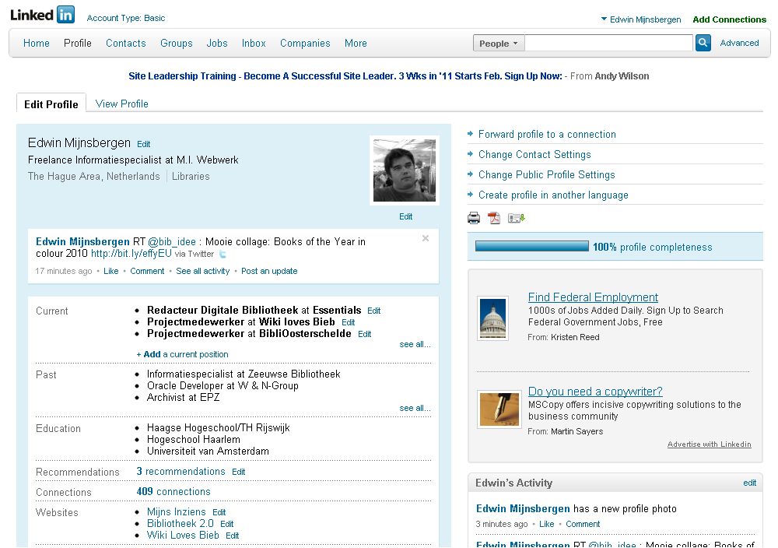The image size is (778, 548).
Task: Edit the name Edwin Mijnsbergen
Action: tap(143, 144)
